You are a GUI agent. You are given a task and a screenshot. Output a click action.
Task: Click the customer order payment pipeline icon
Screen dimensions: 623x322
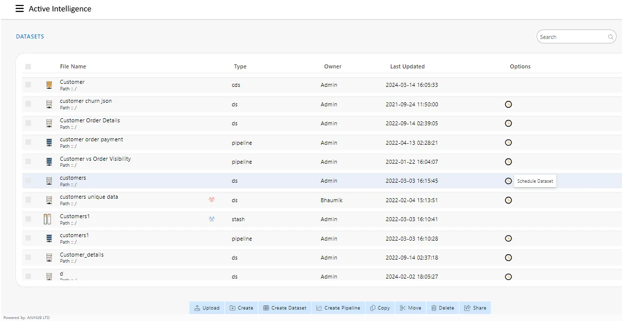(x=49, y=143)
